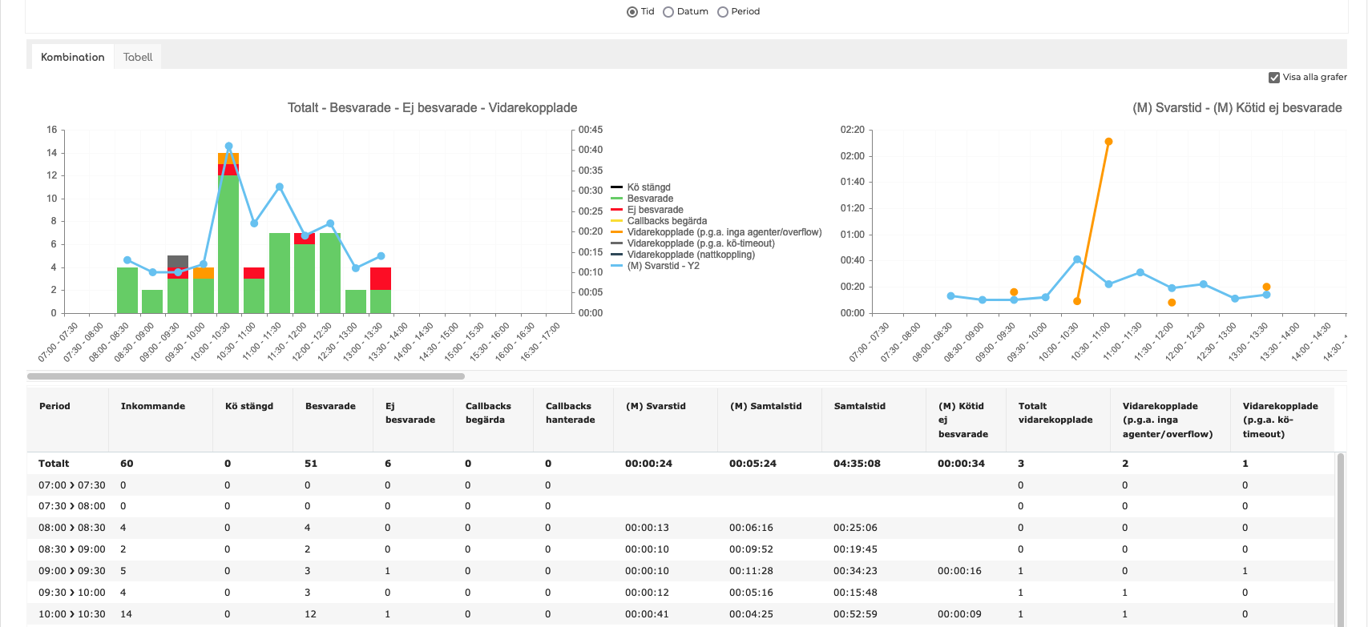Open the Kombination tab
Image resolution: width=1368 pixels, height=627 pixels.
pos(73,57)
